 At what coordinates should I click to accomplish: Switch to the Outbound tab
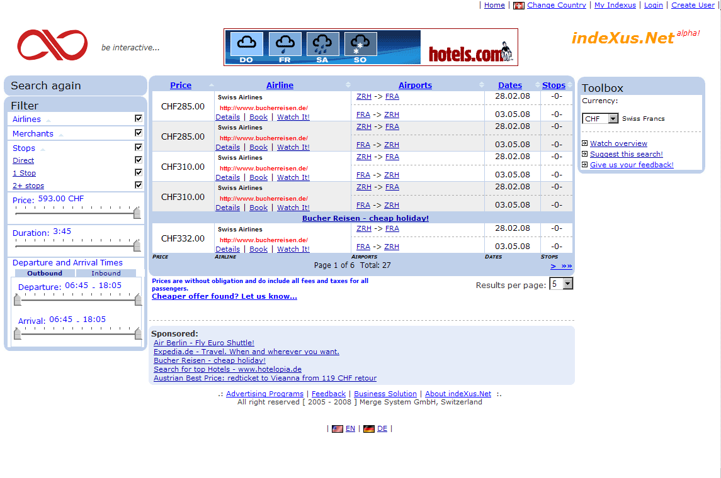click(x=45, y=273)
